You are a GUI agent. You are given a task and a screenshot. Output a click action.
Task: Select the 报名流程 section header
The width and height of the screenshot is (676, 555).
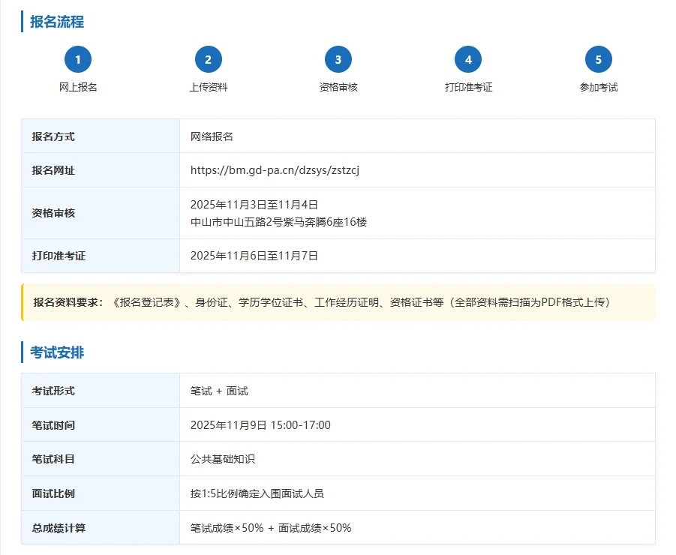pyautogui.click(x=56, y=22)
